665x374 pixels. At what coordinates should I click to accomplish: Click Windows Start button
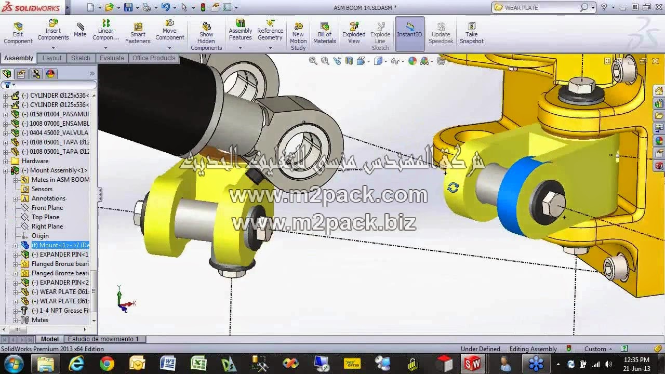pyautogui.click(x=14, y=364)
